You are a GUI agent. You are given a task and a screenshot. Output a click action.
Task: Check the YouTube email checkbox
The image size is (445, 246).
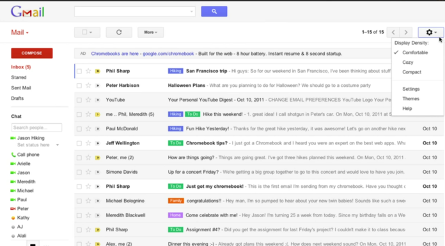point(79,100)
